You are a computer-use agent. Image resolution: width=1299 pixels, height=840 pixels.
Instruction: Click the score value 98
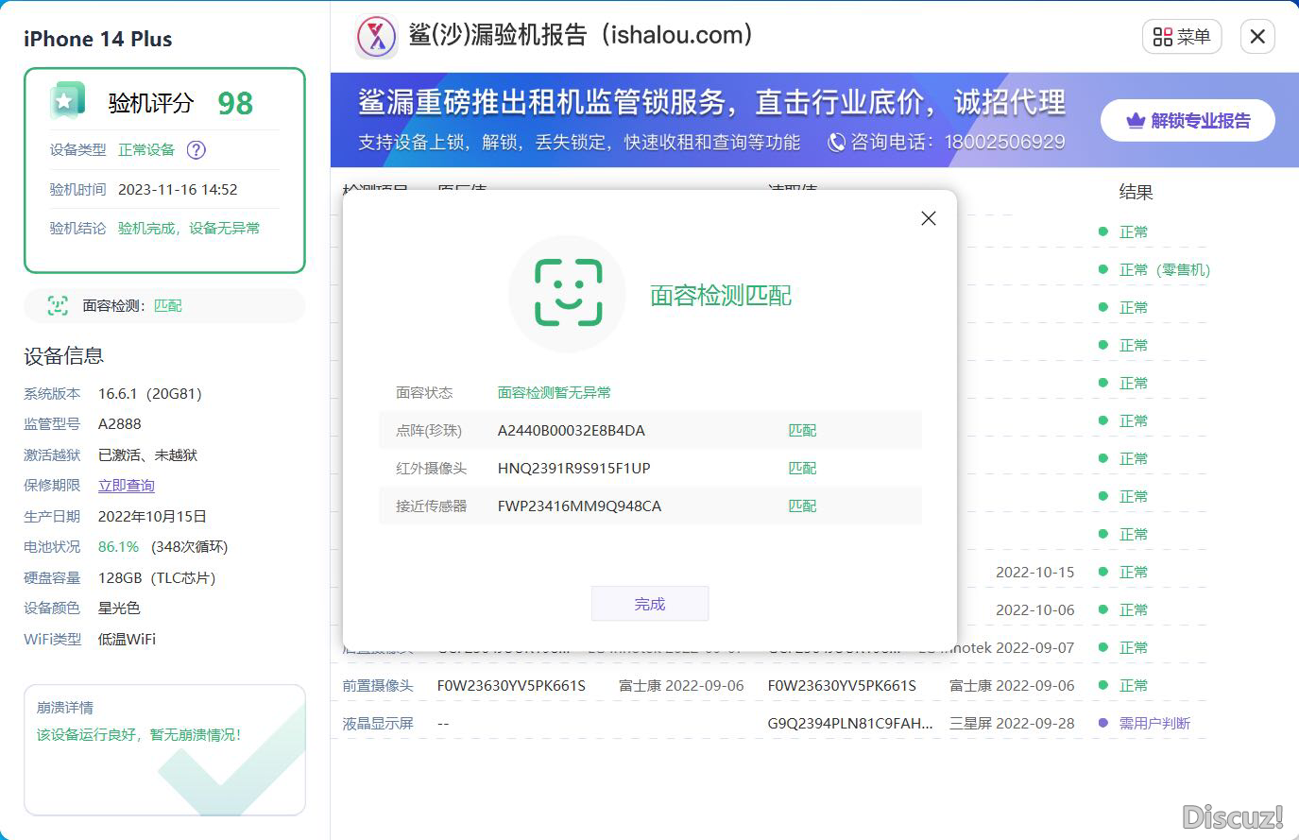tap(235, 103)
